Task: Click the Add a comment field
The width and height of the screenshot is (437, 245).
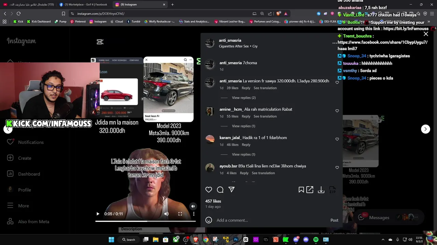Action: click(x=271, y=220)
